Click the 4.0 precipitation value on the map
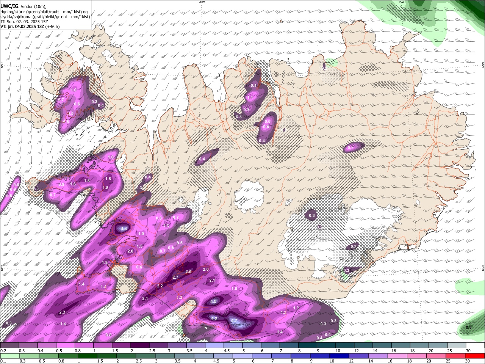This screenshot has height=364, width=485. point(213,301)
